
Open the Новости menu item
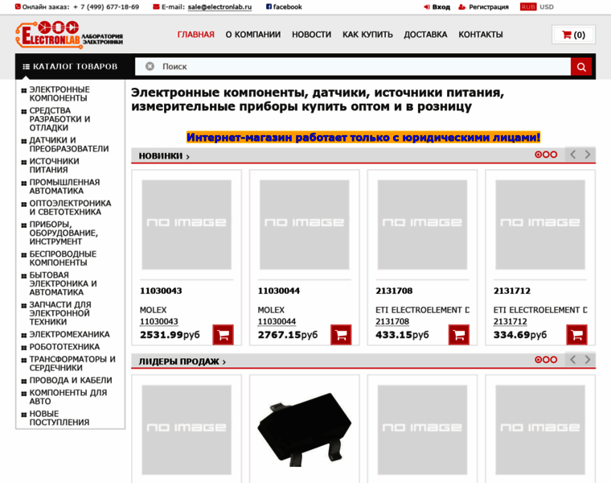311,35
